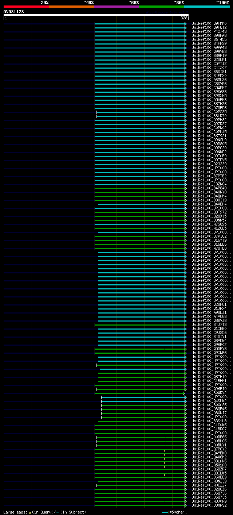Select the UniRef100_B6T921 label
The image size is (233, 515).
209,136
